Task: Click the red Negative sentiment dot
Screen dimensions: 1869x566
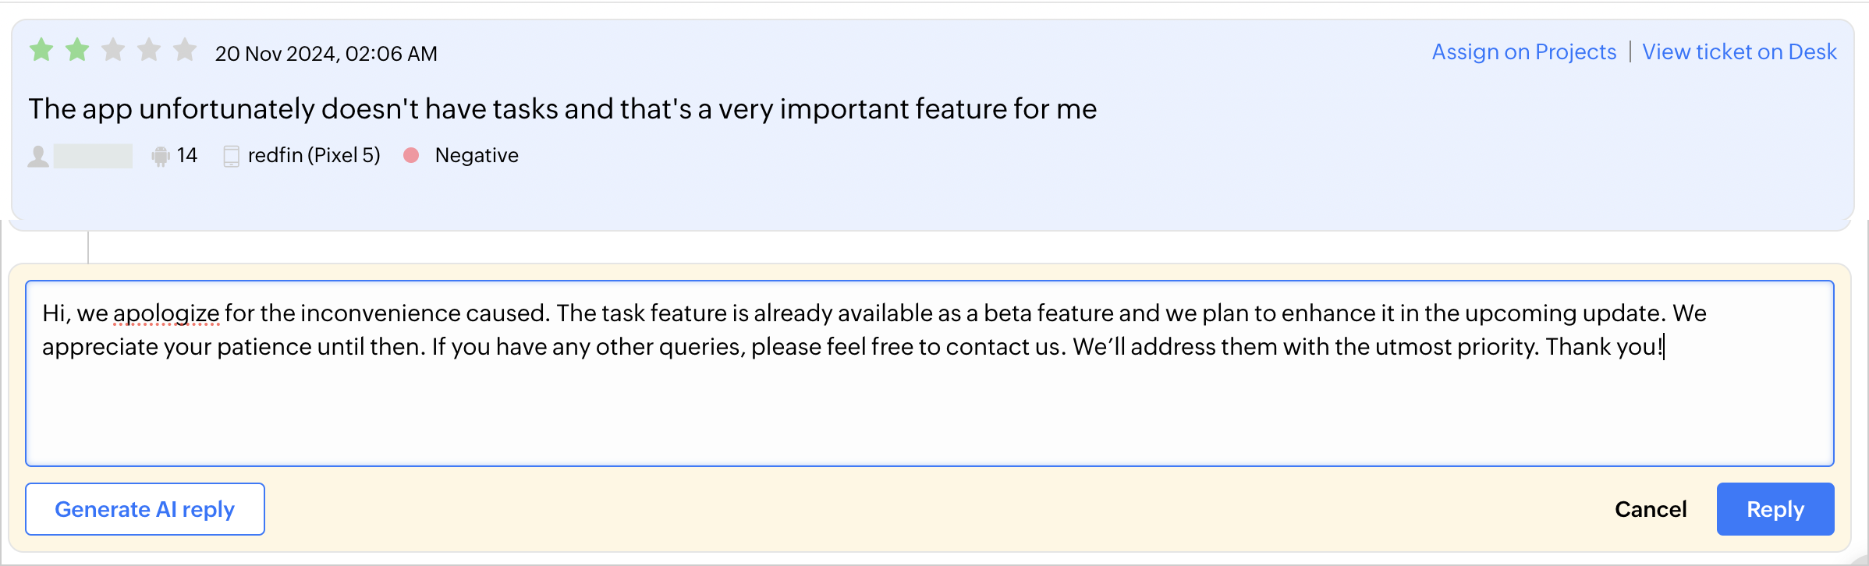Action: pos(411,155)
